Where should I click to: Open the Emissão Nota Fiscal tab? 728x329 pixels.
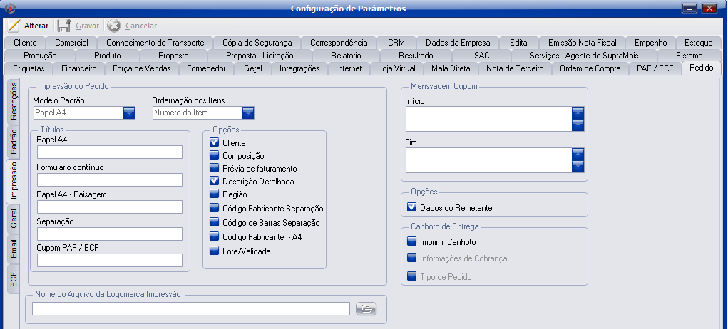[582, 43]
